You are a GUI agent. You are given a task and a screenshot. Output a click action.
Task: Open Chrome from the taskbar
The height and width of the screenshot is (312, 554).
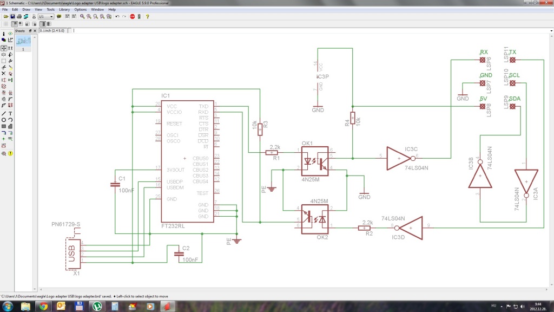(x=43, y=307)
